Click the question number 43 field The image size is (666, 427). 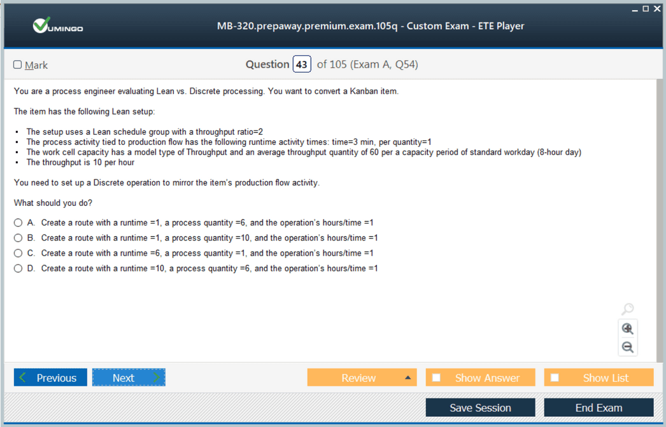[302, 64]
